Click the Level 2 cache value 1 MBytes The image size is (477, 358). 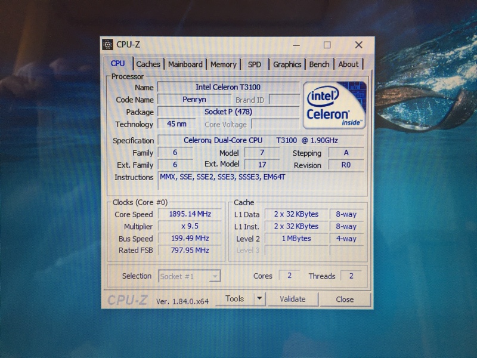tap(296, 238)
